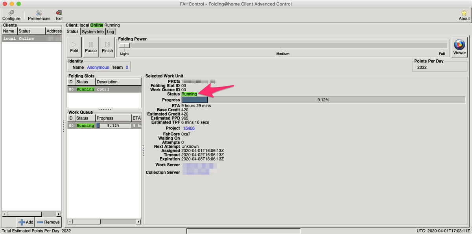Click Total Estimated Points Per Day status text
This screenshot has width=472, height=234.
[36, 231]
